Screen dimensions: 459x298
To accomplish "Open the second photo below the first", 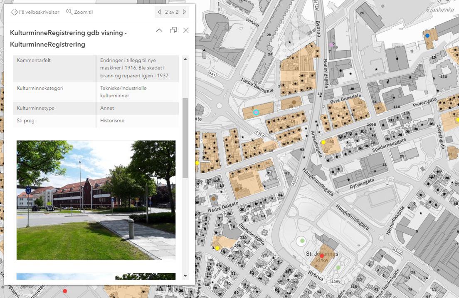I will point(96,277).
